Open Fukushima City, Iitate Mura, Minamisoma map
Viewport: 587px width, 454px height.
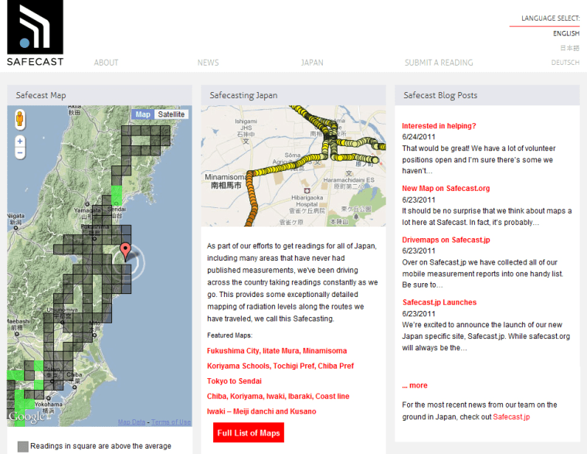pyautogui.click(x=277, y=351)
